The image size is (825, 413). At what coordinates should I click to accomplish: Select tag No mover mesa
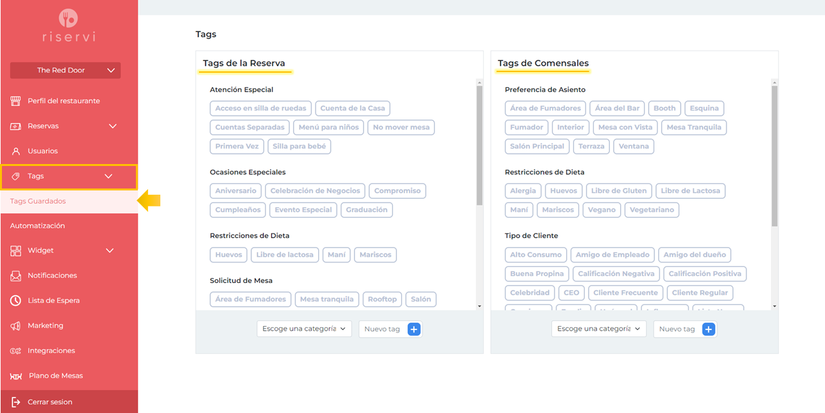401,127
